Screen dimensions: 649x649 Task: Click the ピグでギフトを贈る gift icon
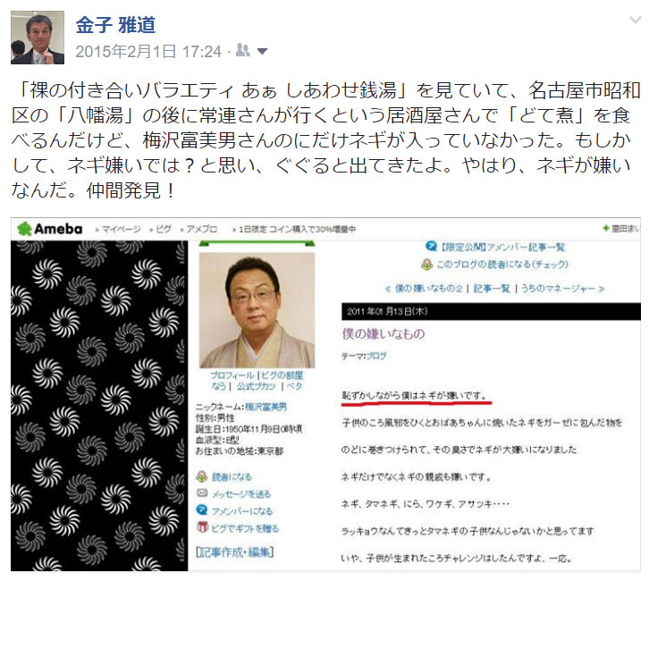pyautogui.click(x=202, y=527)
